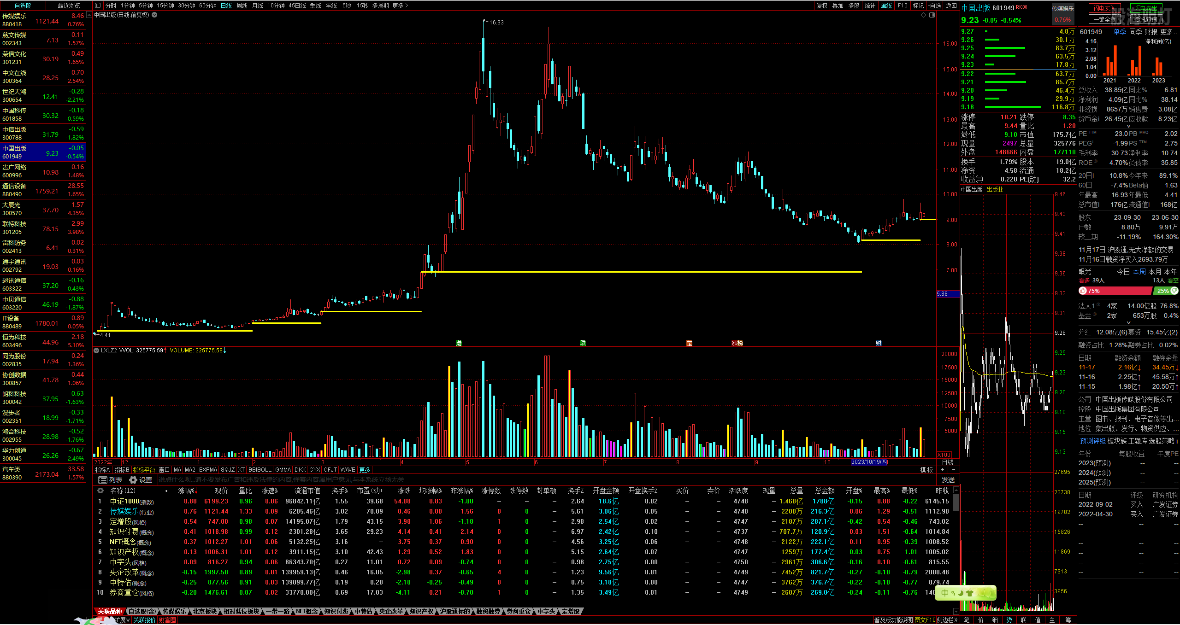Click the 价 tab icon at bottom
1180x625 pixels.
981,620
